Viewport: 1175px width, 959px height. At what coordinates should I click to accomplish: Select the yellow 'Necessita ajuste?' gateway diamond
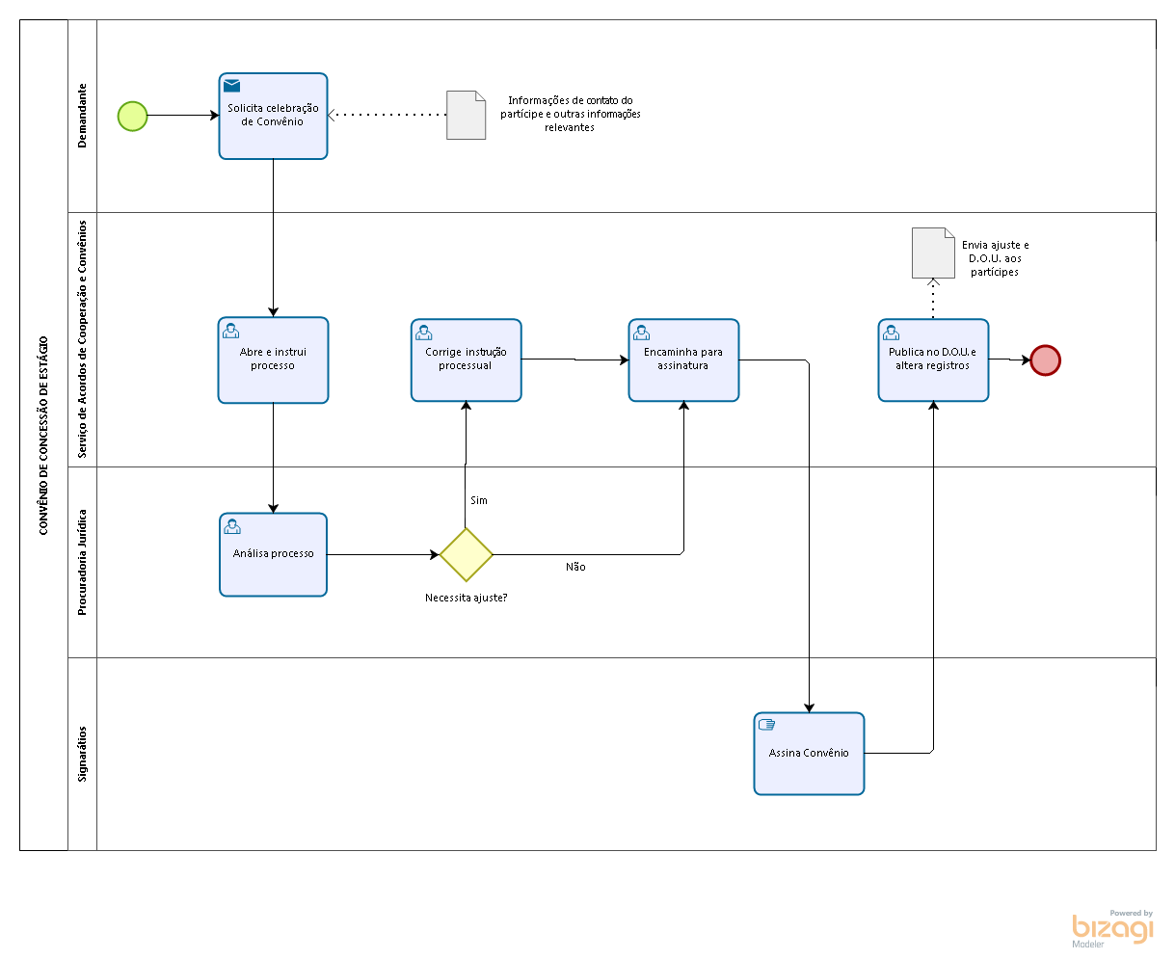(467, 554)
